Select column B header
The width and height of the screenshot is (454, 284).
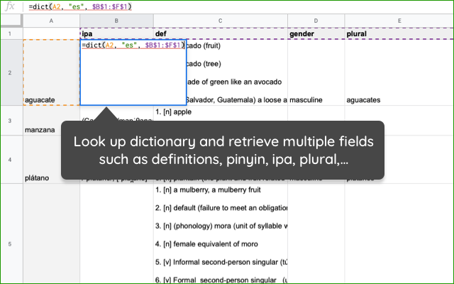[116, 21]
